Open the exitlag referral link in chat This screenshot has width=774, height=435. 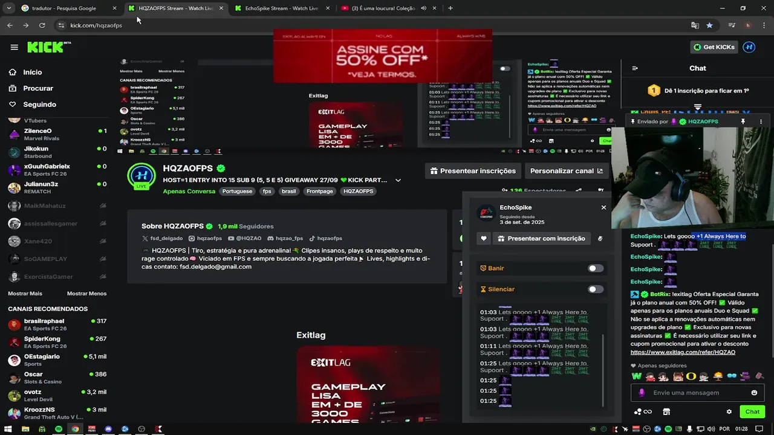tap(683, 352)
